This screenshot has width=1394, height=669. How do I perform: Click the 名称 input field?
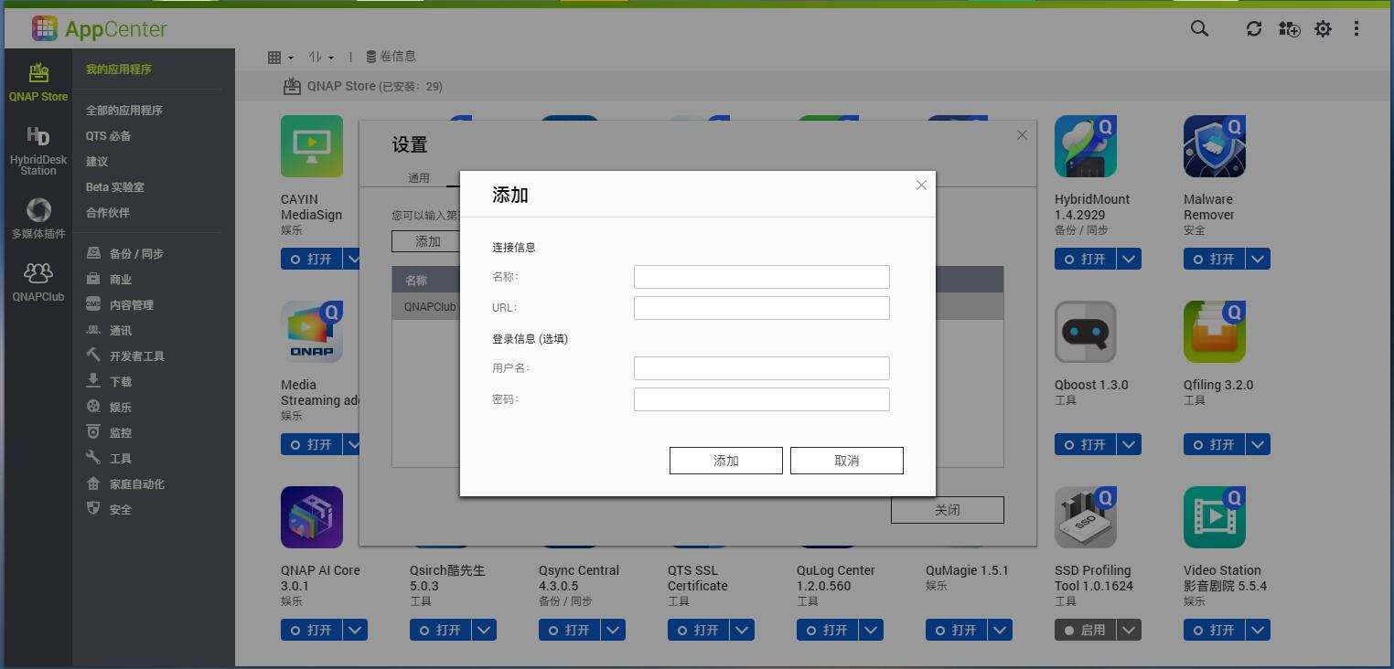coord(761,276)
